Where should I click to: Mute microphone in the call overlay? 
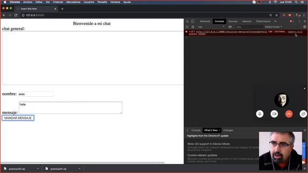[260, 114]
